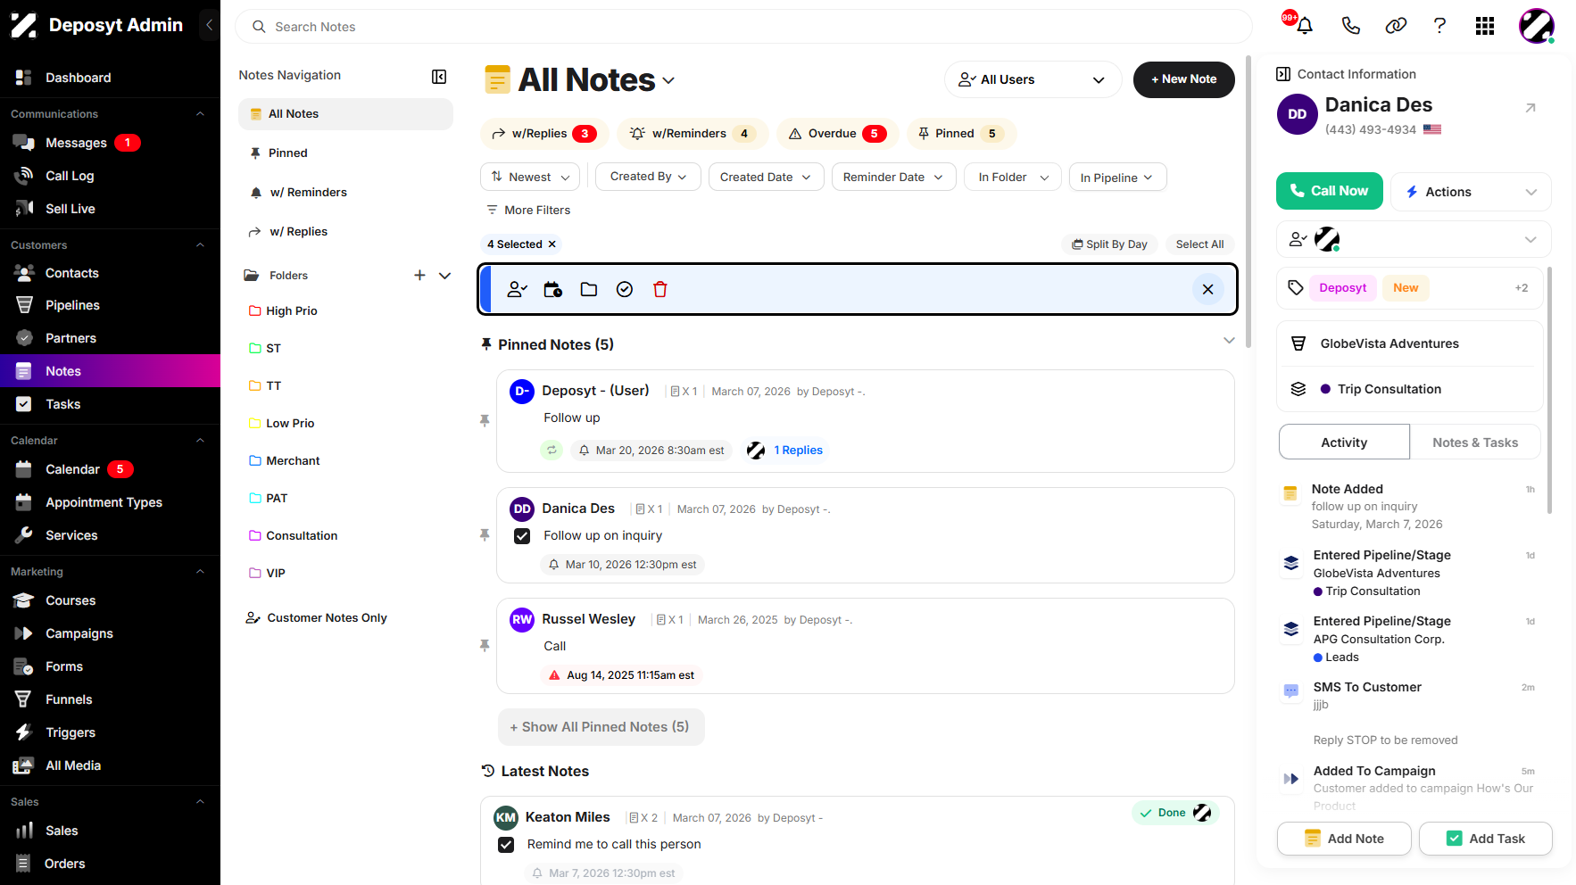
Task: Open the help question mark icon
Action: click(x=1439, y=26)
